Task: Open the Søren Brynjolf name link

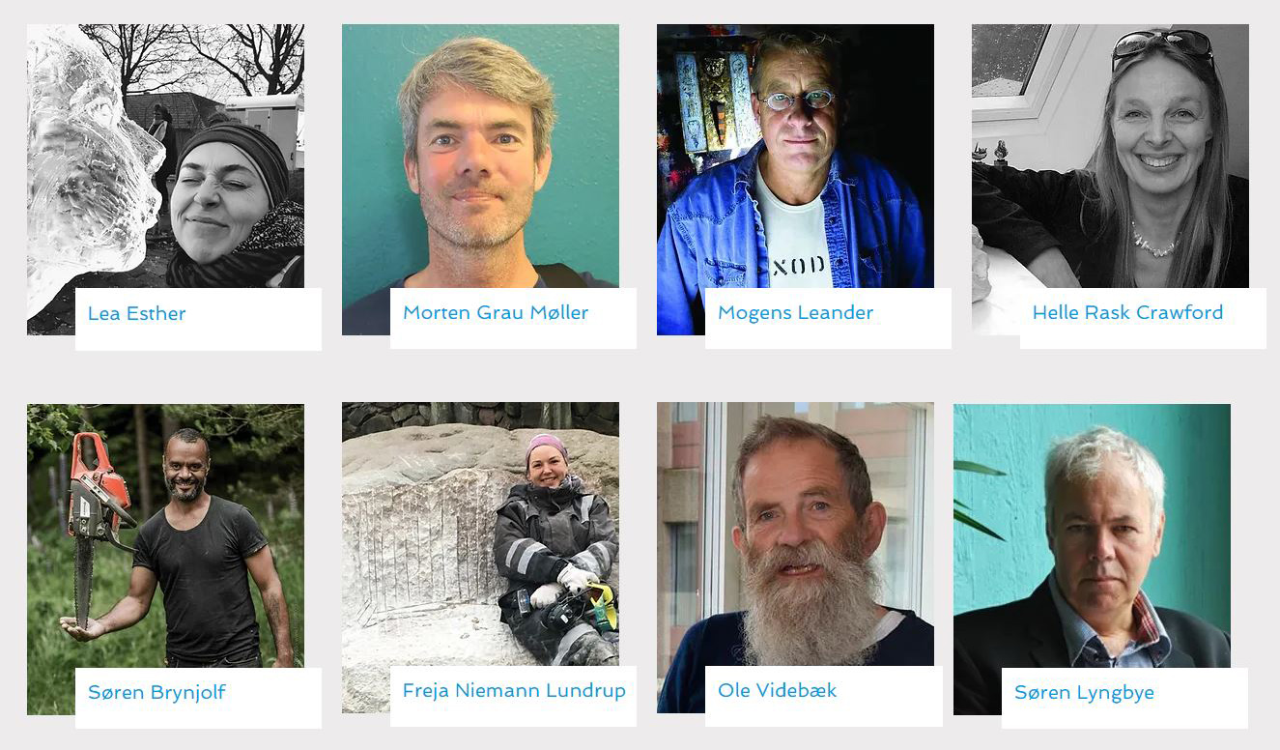Action: 156,692
